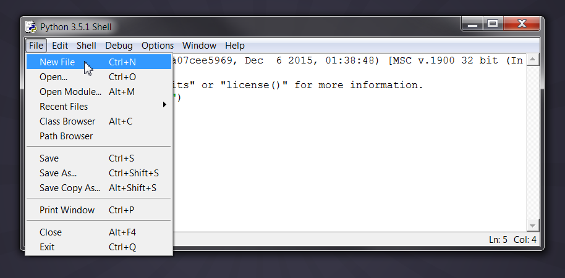The width and height of the screenshot is (565, 278).
Task: Click the scrollbar down arrow
Action: click(533, 226)
